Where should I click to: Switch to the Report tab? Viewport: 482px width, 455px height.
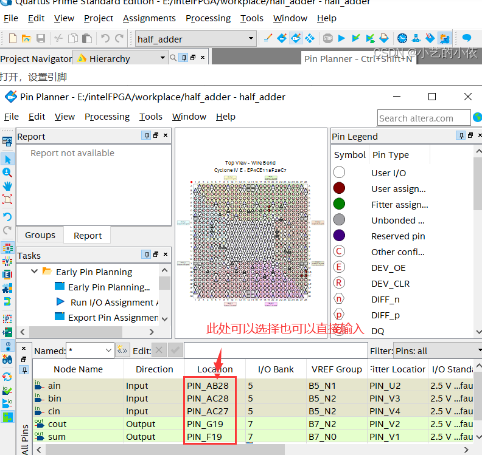(x=88, y=235)
